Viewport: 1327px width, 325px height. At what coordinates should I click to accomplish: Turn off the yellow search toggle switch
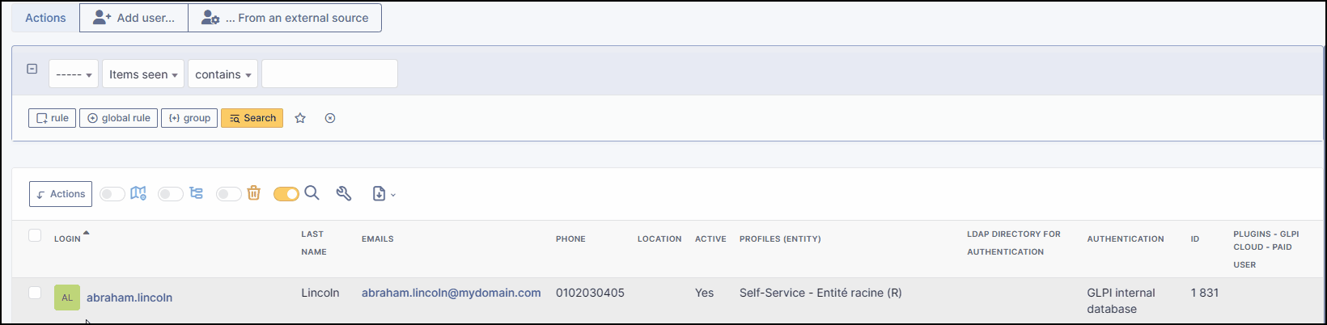[x=286, y=194]
